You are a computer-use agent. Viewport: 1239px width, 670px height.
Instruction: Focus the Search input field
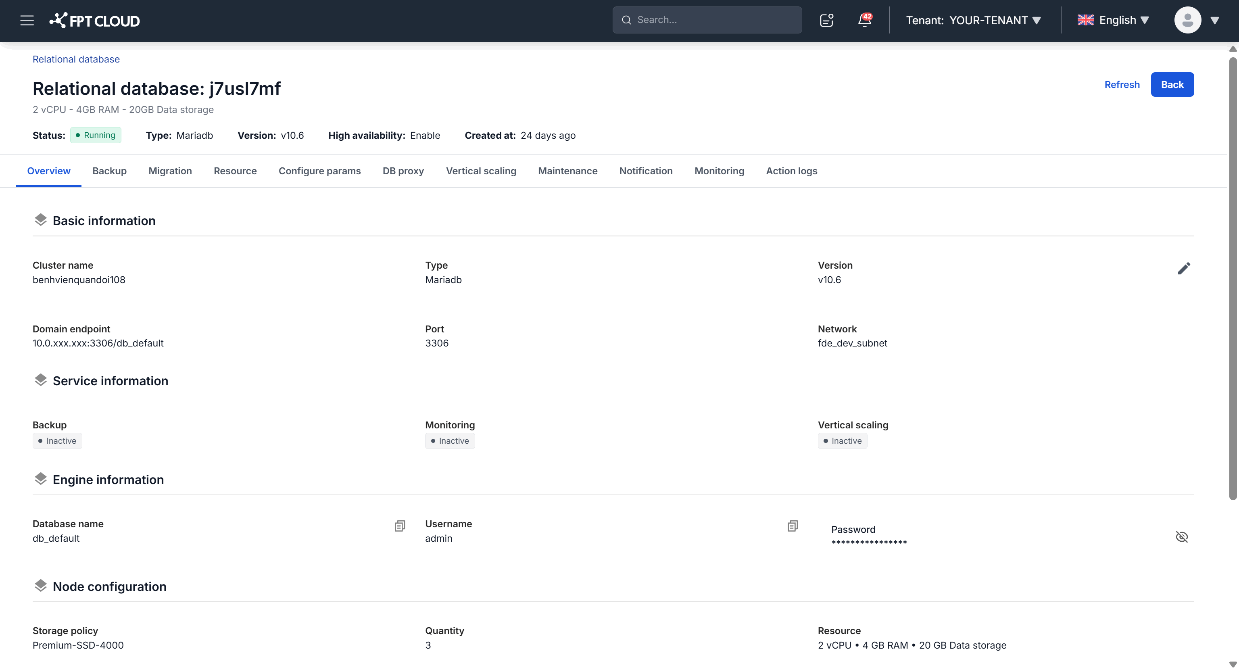[707, 20]
